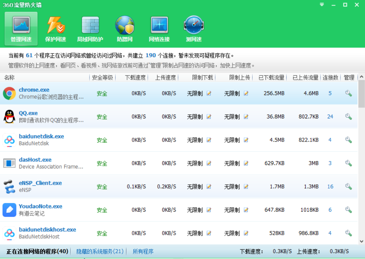Sort by 名称 column header
365x259 pixels.
click(x=9, y=77)
